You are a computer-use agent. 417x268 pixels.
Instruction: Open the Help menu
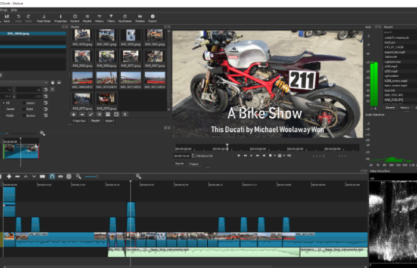(x=14, y=10)
